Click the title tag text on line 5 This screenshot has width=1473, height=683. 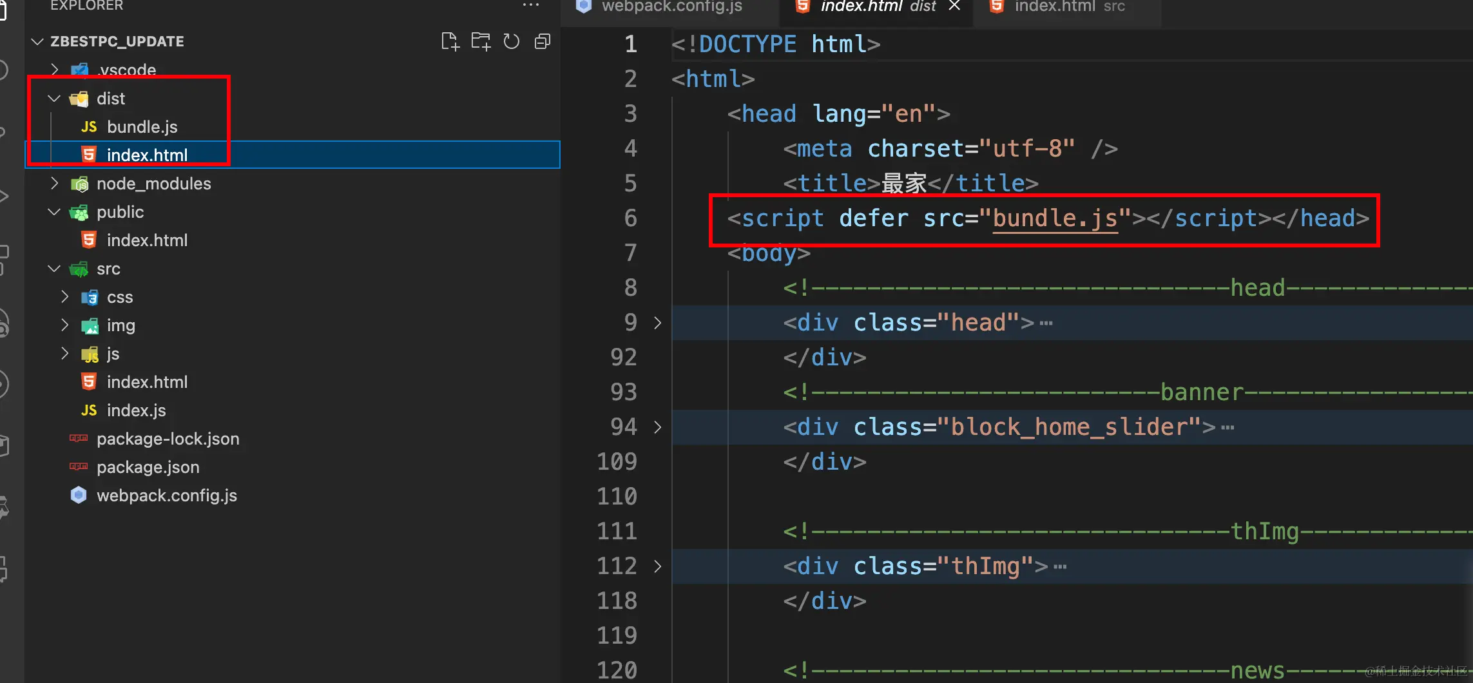(x=910, y=184)
